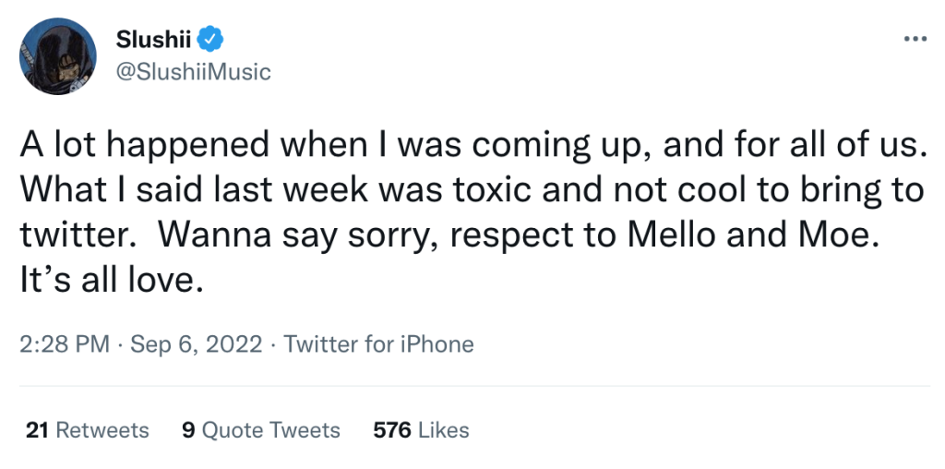
Task: Click the tweet line starting "A lot happened"
Action: [x=472, y=145]
